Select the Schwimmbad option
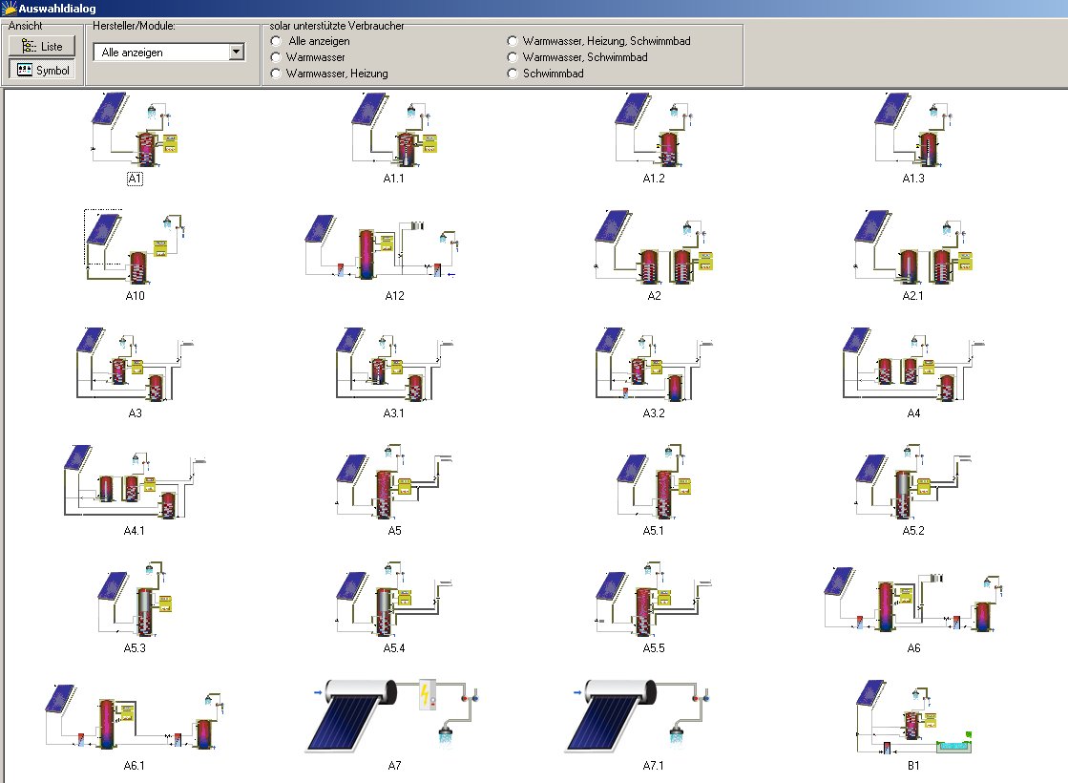The image size is (1068, 783). [513, 73]
